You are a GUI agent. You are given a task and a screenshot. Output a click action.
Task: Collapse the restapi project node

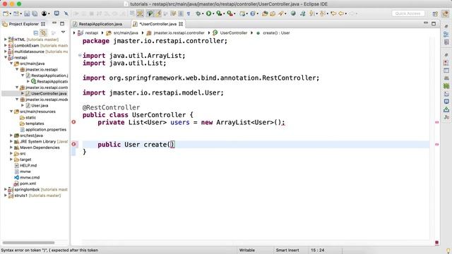coord(6,57)
